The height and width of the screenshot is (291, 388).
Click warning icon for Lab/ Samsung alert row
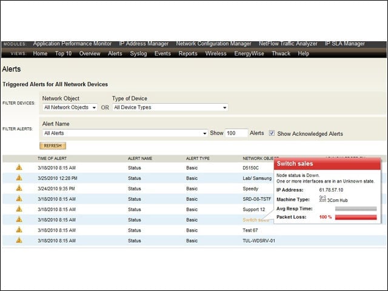19,178
